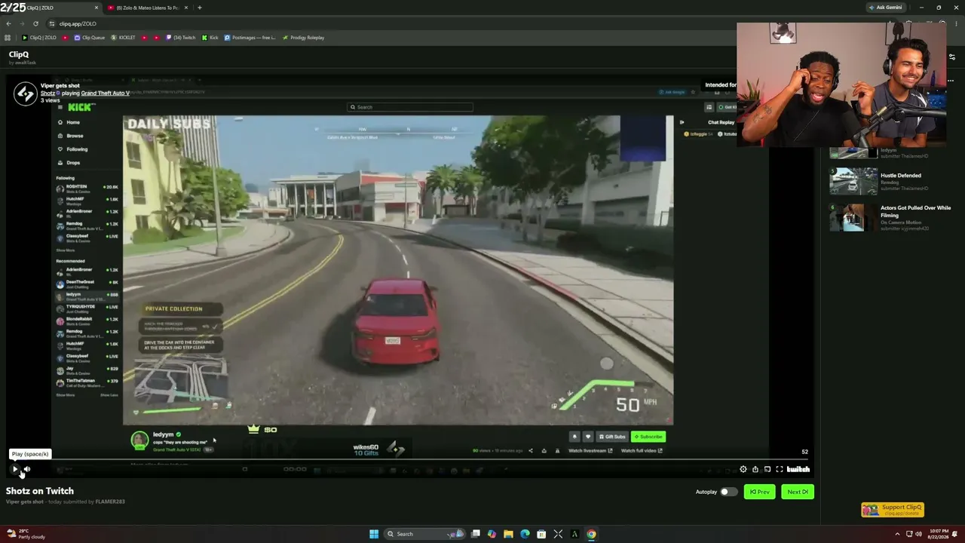
Task: Open the KICKLET bookmark
Action: [x=124, y=38]
